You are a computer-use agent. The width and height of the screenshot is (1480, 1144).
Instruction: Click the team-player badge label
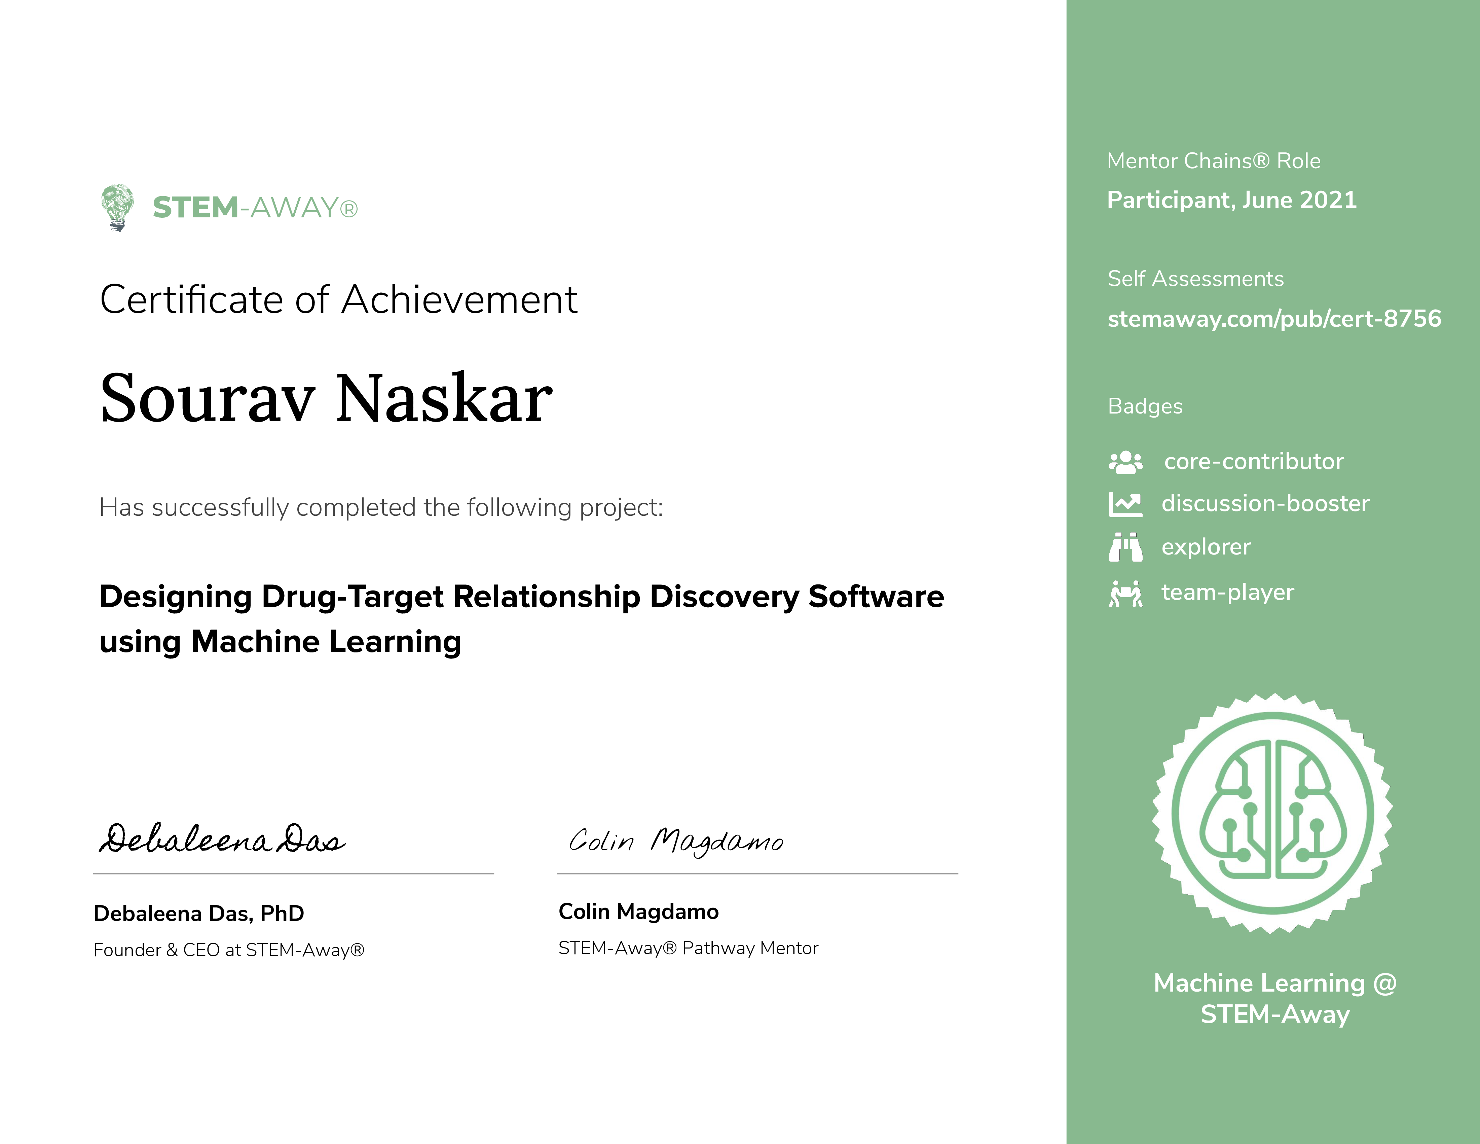pyautogui.click(x=1227, y=592)
